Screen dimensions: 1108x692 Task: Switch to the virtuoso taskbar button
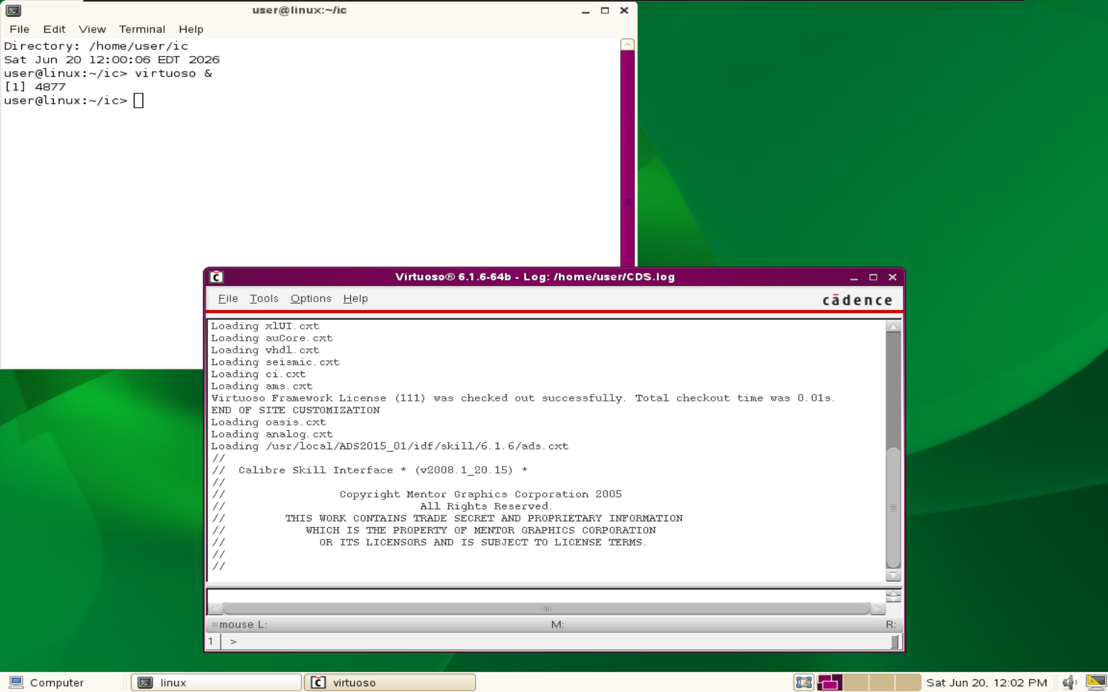(390, 683)
